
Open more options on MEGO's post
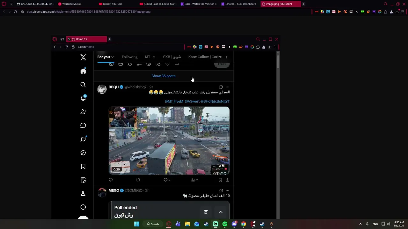point(227,191)
